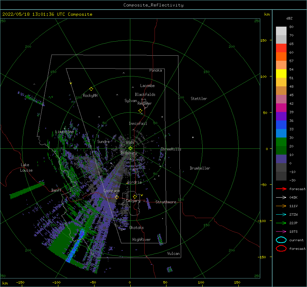Click the yellow 54 dBZ color swatch
This screenshot has width=307, height=287.
[281, 73]
